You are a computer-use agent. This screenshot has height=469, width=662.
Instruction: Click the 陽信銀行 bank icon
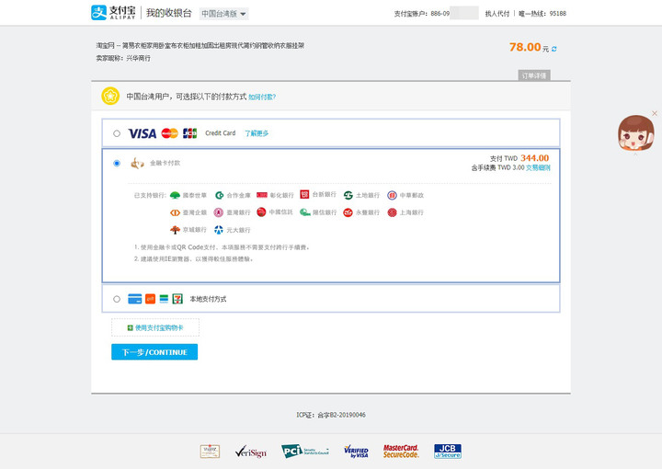[x=305, y=212]
